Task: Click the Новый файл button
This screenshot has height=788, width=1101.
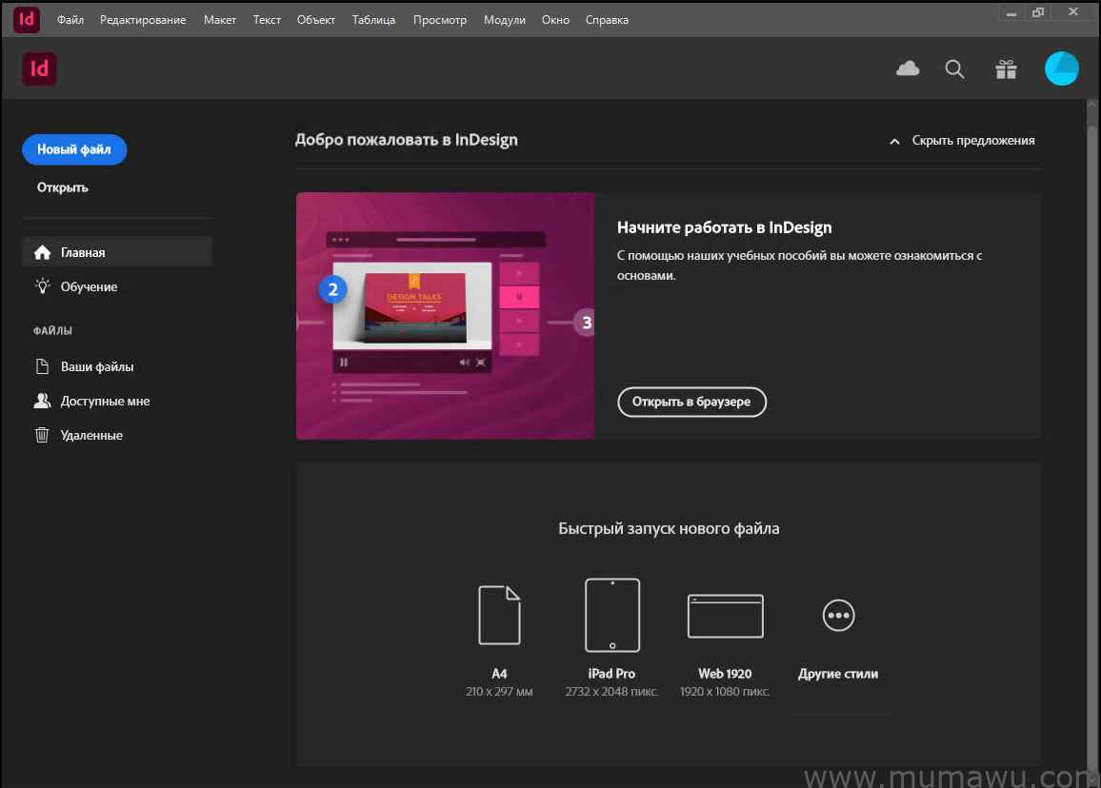Action: pyautogui.click(x=74, y=149)
